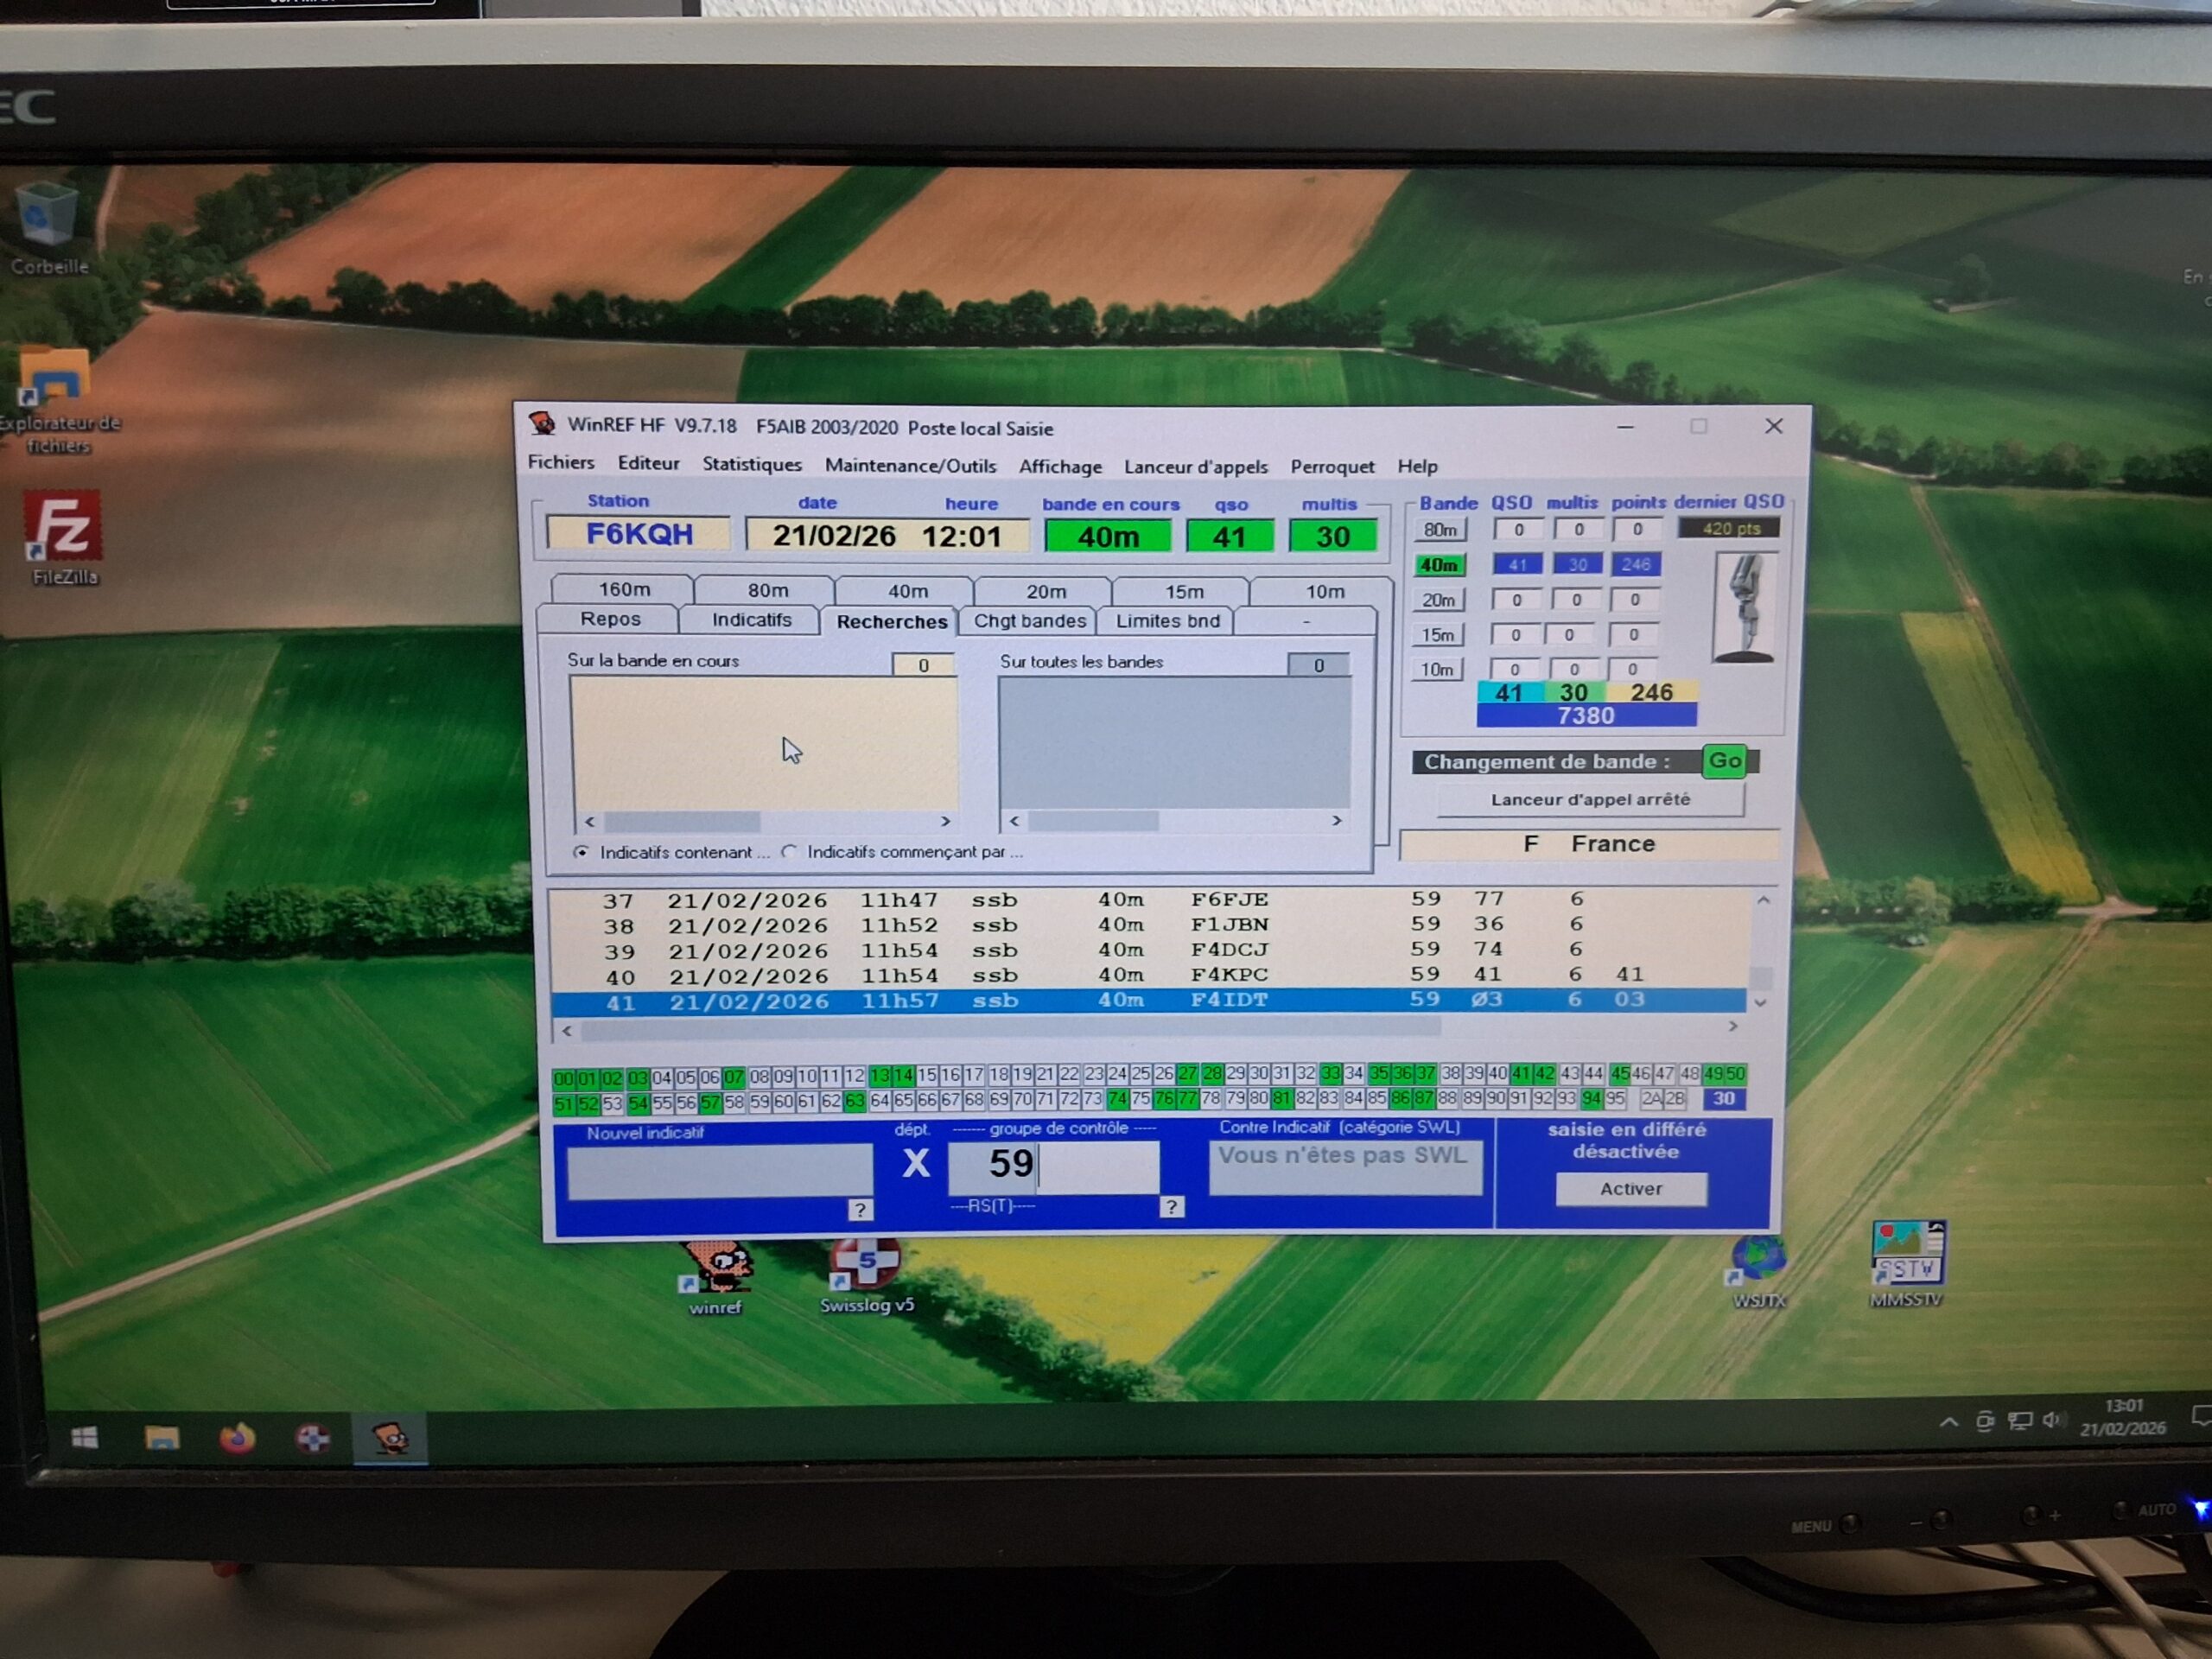Open the Windows Start menu

(x=85, y=1438)
